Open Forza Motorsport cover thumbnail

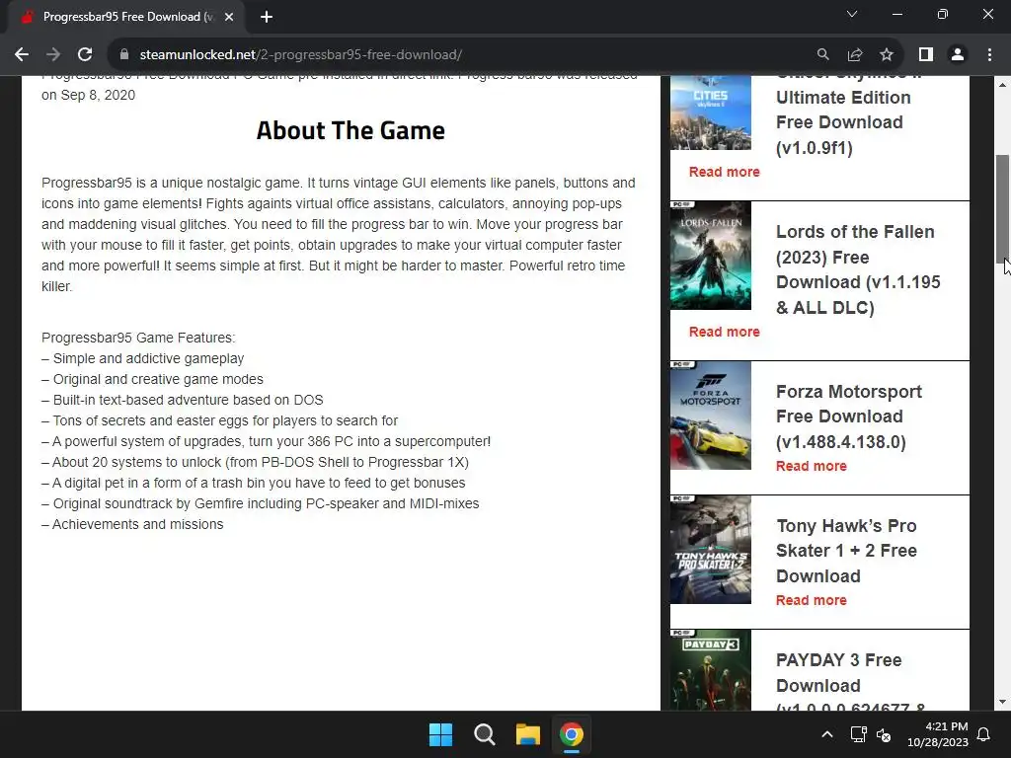pos(711,416)
